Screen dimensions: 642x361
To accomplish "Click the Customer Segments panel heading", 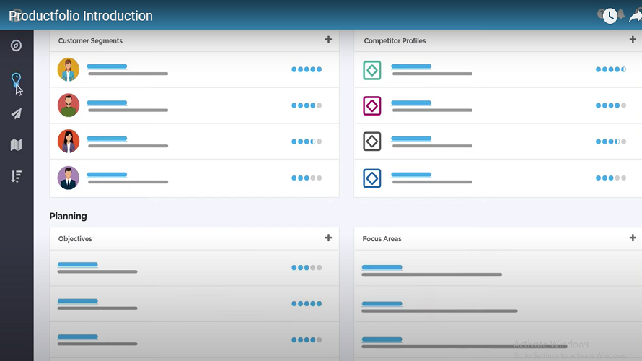I will tap(90, 40).
